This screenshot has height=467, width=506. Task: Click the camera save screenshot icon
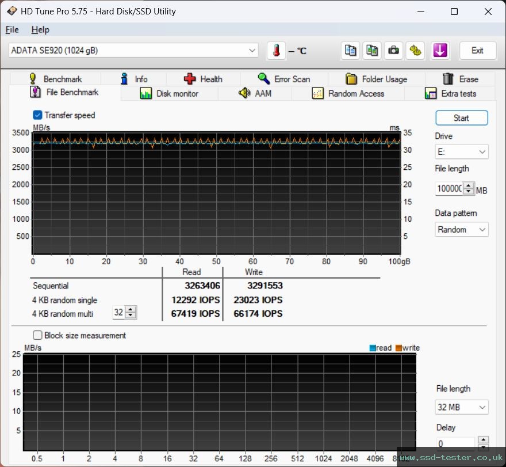point(393,51)
